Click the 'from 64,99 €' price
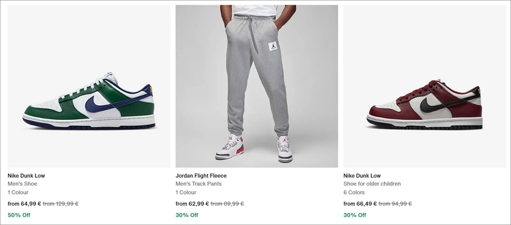This screenshot has height=225, width=511. [25, 204]
